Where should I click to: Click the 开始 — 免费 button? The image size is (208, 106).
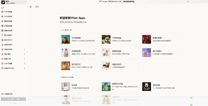click(x=13, y=99)
